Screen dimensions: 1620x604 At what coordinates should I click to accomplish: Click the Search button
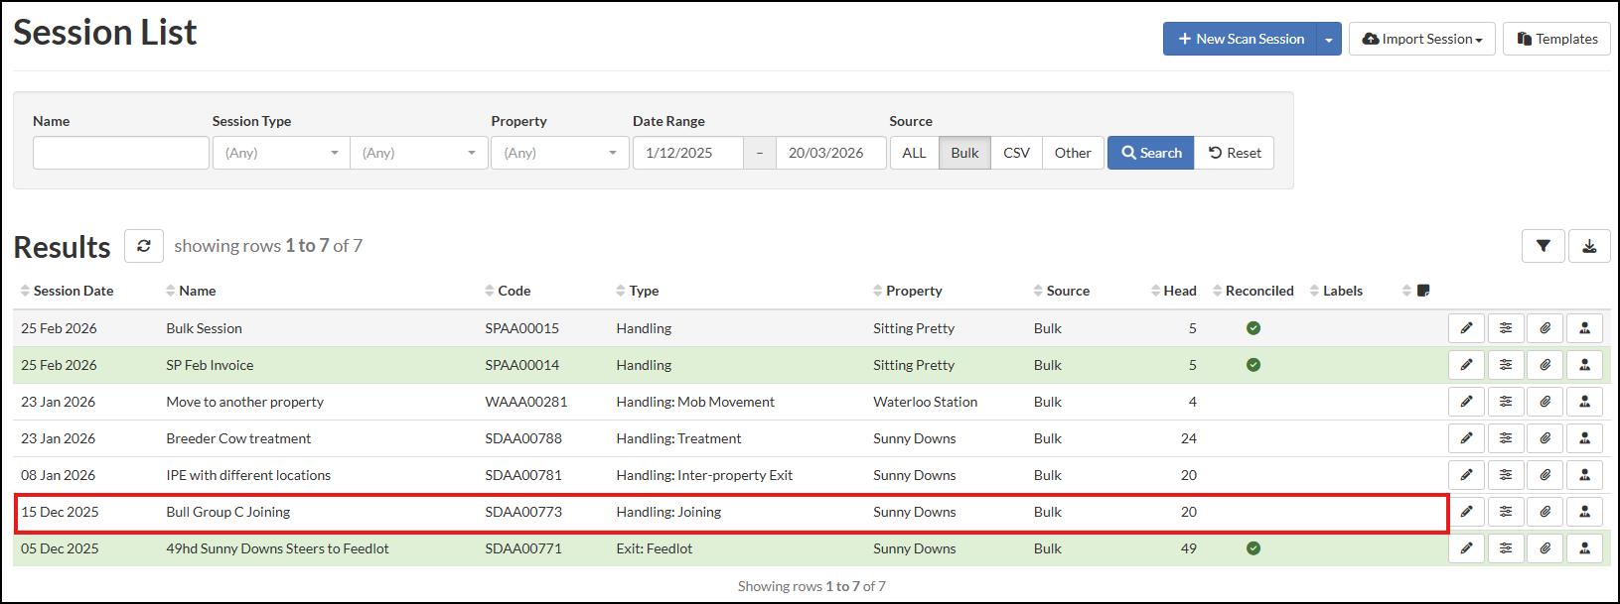point(1150,153)
